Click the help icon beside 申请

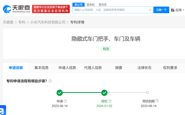(65, 101)
